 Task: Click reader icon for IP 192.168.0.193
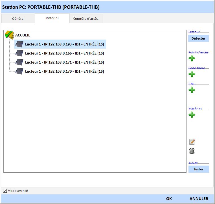click(19, 44)
